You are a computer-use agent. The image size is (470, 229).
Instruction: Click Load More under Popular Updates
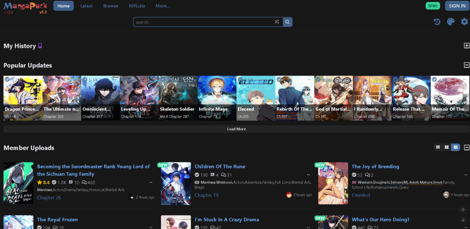236,129
